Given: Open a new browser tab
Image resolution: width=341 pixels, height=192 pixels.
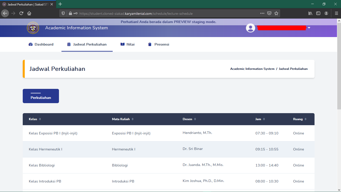Looking at the screenshot, I should pyautogui.click(x=60, y=4).
